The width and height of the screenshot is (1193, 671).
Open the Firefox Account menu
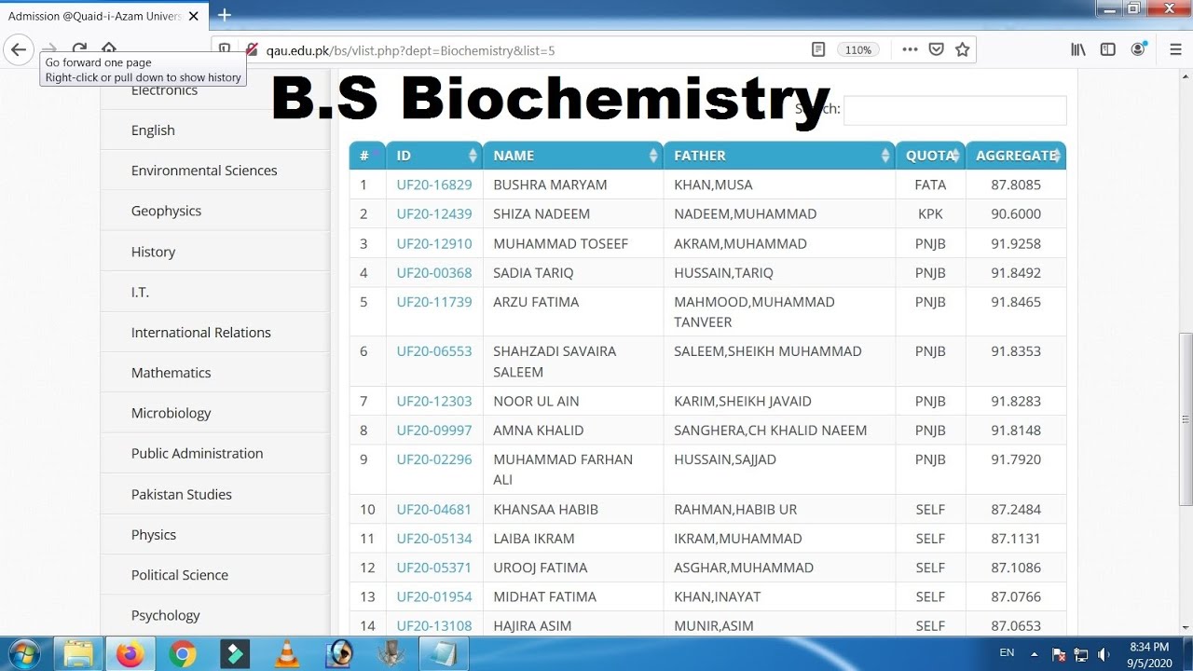pos(1138,49)
